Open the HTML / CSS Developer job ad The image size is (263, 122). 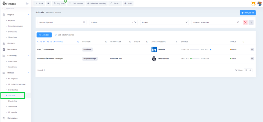(x=46, y=50)
